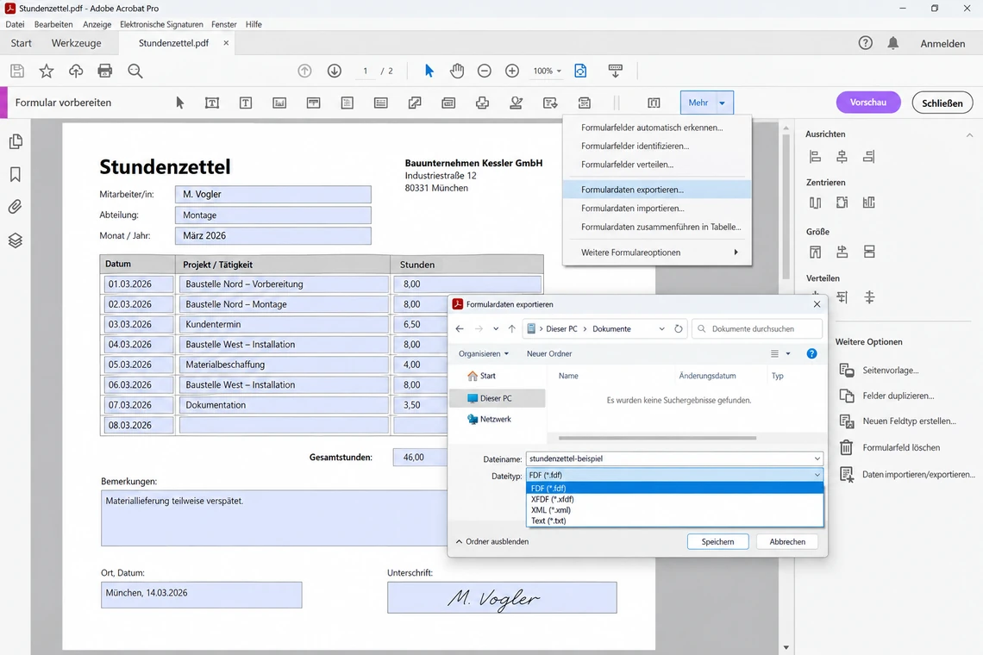983x655 pixels.
Task: Click the Dokumente durchsuchen search box
Action: point(757,328)
